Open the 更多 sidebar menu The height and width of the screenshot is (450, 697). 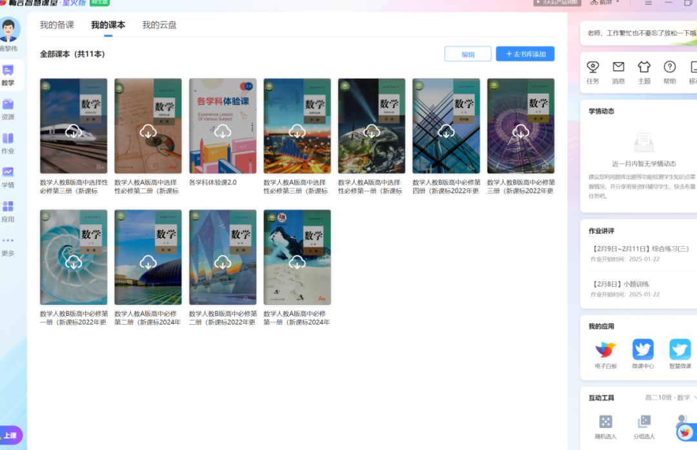click(8, 245)
